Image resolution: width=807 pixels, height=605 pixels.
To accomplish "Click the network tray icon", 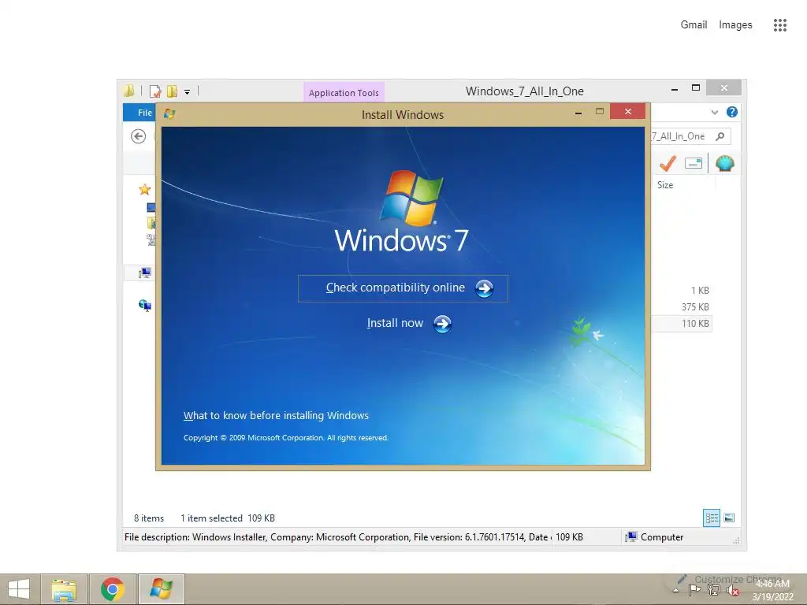I will (714, 591).
